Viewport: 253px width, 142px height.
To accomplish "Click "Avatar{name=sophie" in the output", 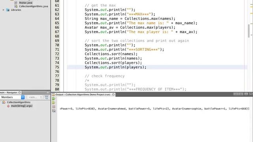I will click(187, 109).
